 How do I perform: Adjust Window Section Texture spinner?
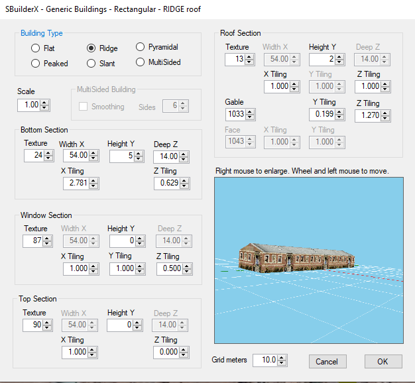coord(47,241)
